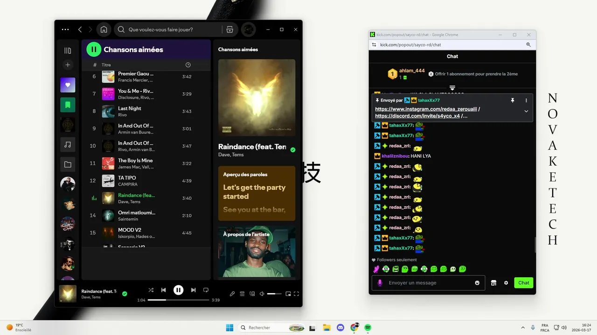Viewport: 597px width, 335px height.
Task: Click the Spotify volume slider
Action: tap(274, 294)
